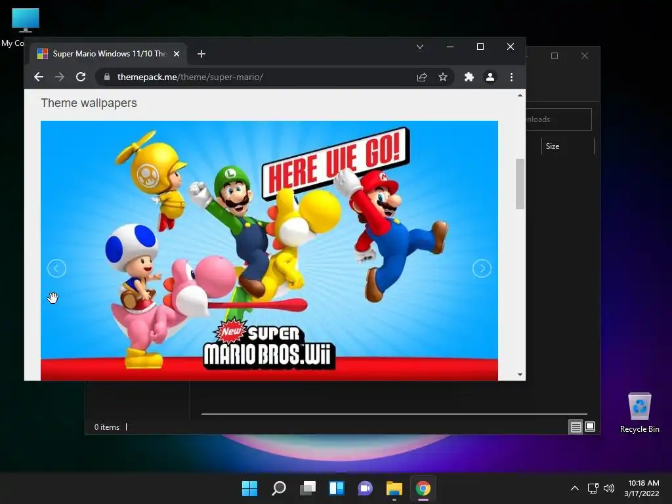Open Task View from the taskbar
This screenshot has height=504, width=672.
308,488
